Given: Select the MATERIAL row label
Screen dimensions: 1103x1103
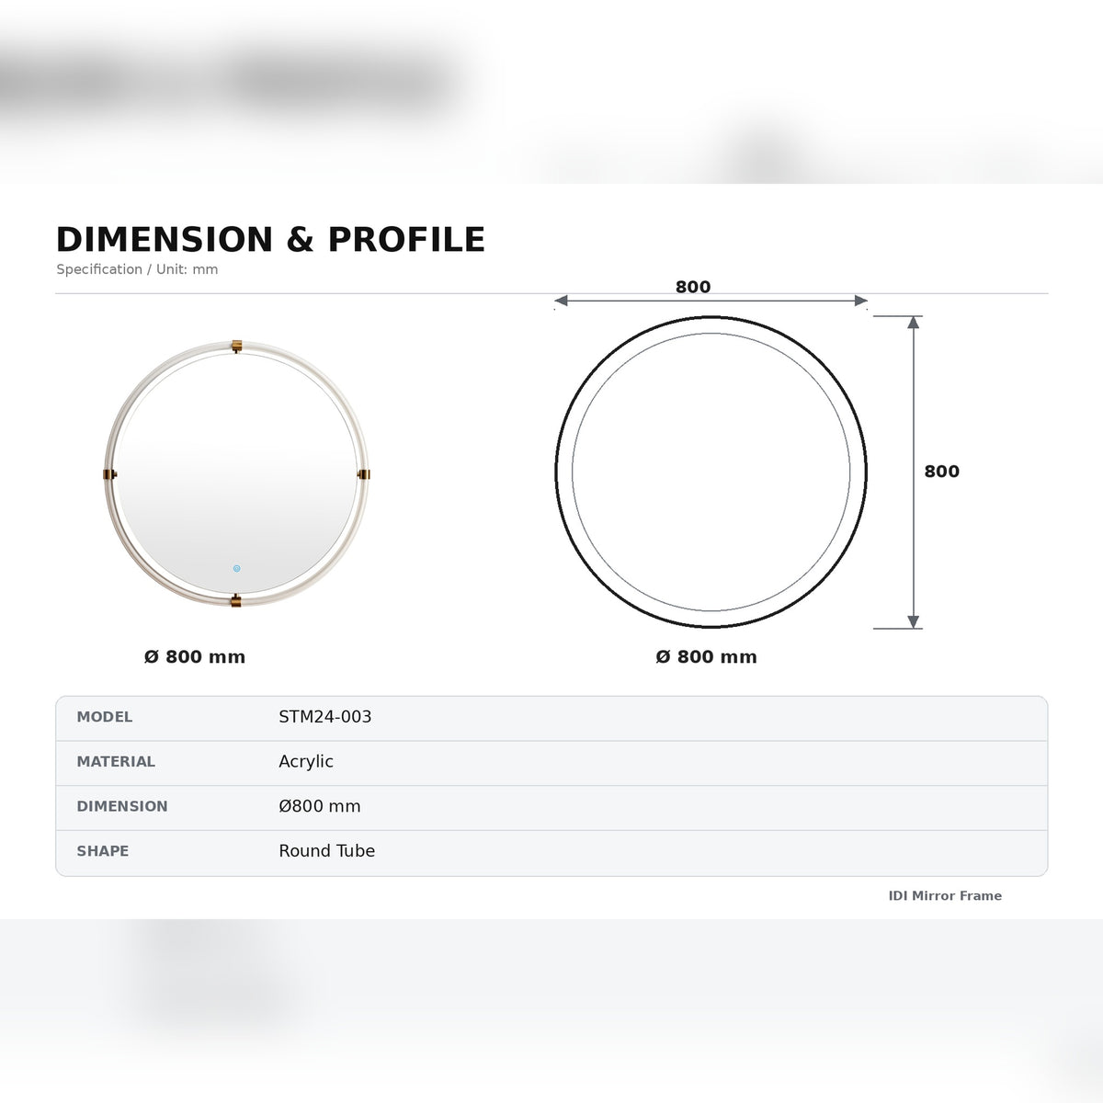Looking at the screenshot, I should [116, 762].
